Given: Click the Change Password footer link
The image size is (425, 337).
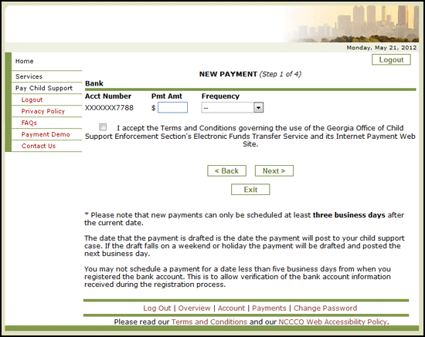Looking at the screenshot, I should tap(325, 308).
